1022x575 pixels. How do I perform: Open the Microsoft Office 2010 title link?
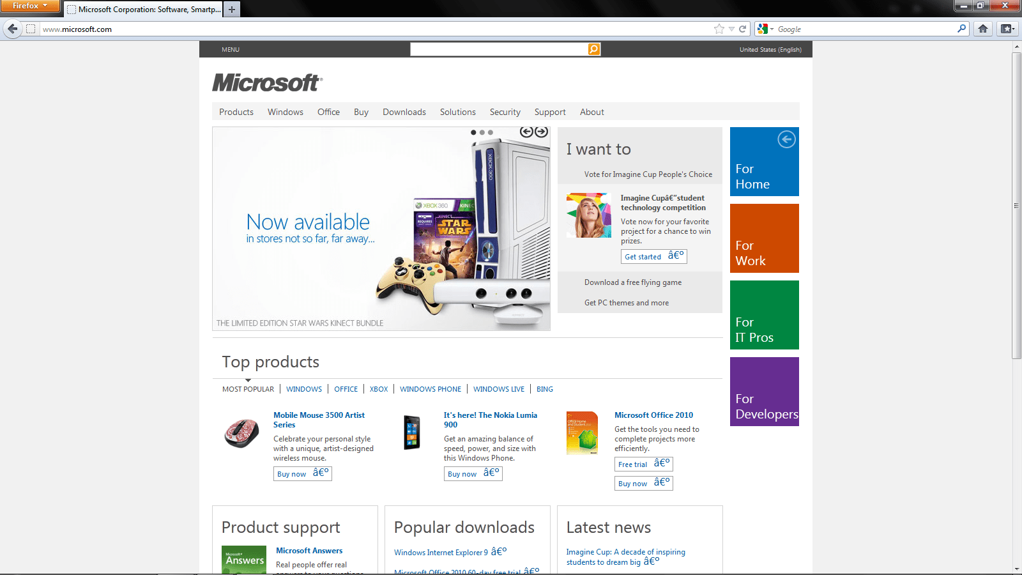coord(653,415)
